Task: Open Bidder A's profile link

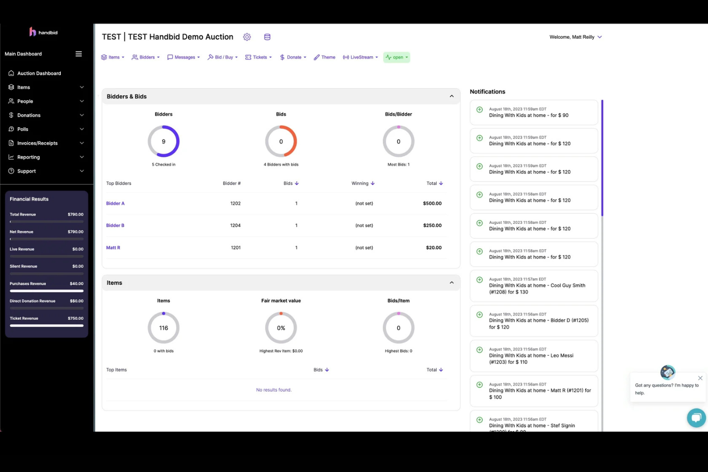Action: click(115, 203)
